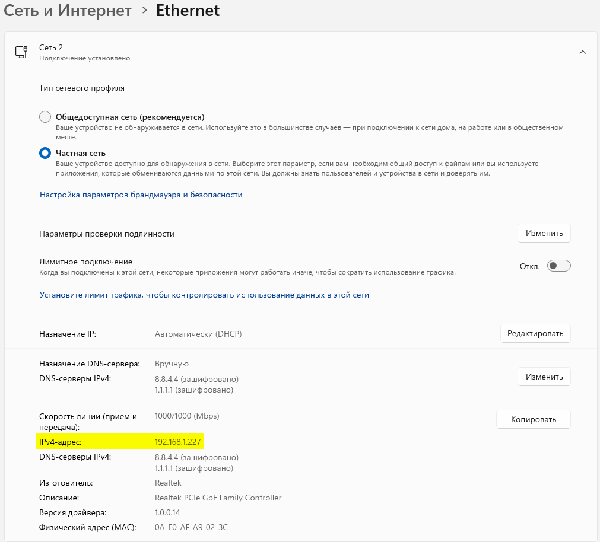
Task: Click the Подключение установлено status text
Action: pos(84,58)
